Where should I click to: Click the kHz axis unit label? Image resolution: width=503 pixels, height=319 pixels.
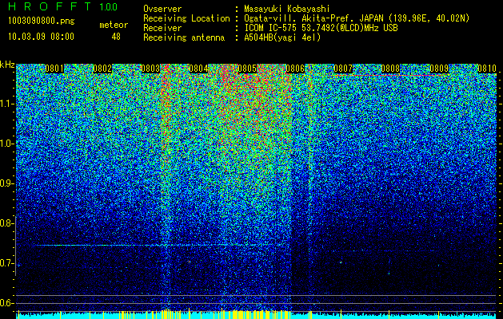click(7, 65)
